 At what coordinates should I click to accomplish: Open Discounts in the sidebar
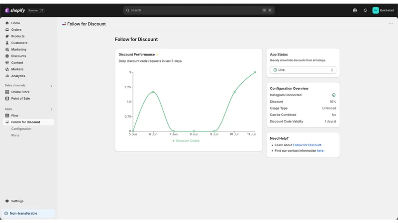18,56
